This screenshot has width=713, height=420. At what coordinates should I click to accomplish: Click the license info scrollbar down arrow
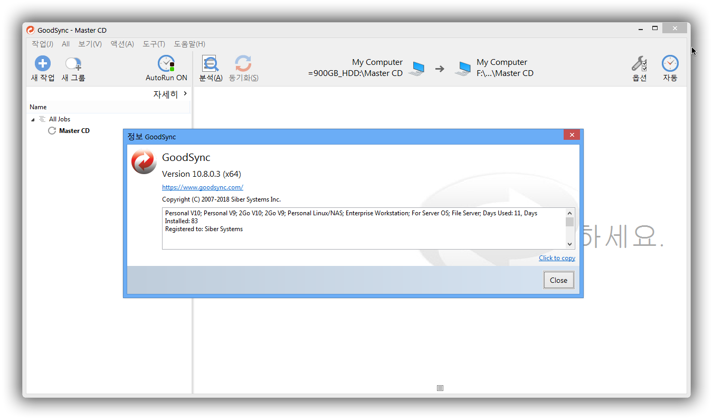pos(569,244)
